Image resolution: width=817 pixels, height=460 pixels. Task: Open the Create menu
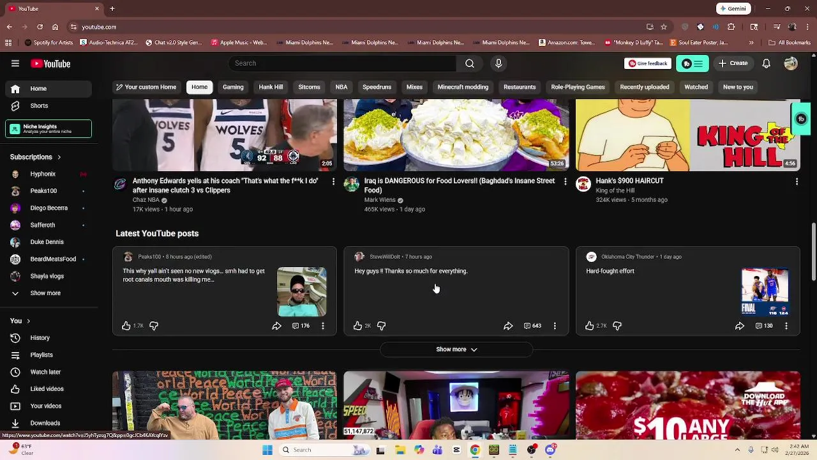(732, 63)
